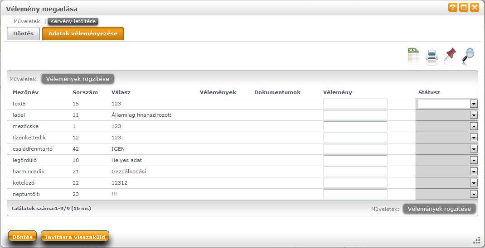This screenshot has width=485, height=248.
Task: Sort by the Sorszám column header
Action: (85, 92)
